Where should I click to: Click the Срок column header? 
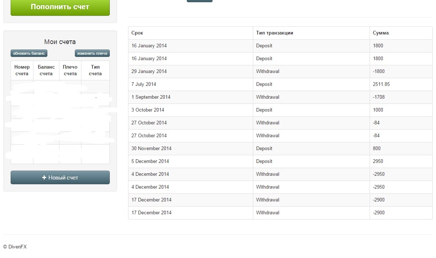click(190, 33)
